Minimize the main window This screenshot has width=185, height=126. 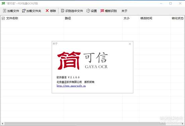pos(161,3)
